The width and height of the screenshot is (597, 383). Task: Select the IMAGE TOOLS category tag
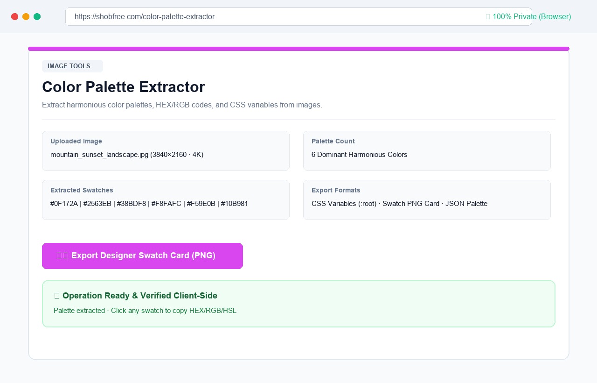point(72,66)
